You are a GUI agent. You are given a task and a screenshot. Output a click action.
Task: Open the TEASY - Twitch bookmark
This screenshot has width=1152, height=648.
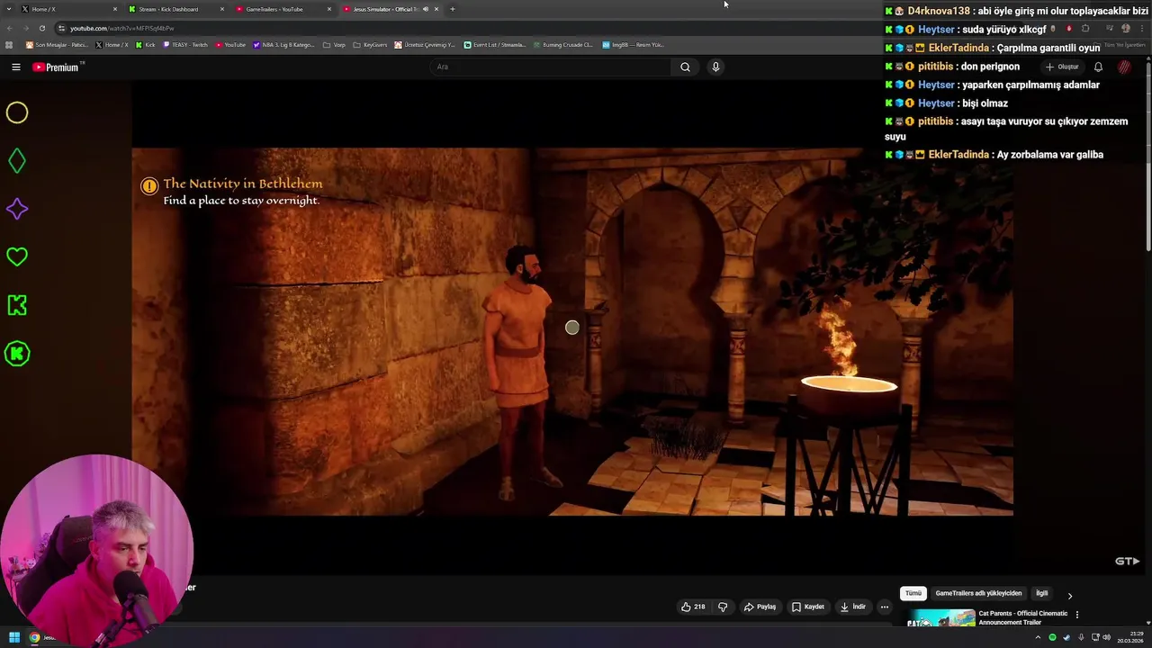click(184, 44)
